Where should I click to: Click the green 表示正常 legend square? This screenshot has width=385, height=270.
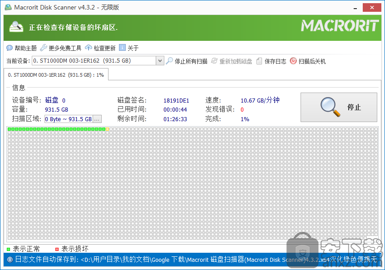coord(8,250)
